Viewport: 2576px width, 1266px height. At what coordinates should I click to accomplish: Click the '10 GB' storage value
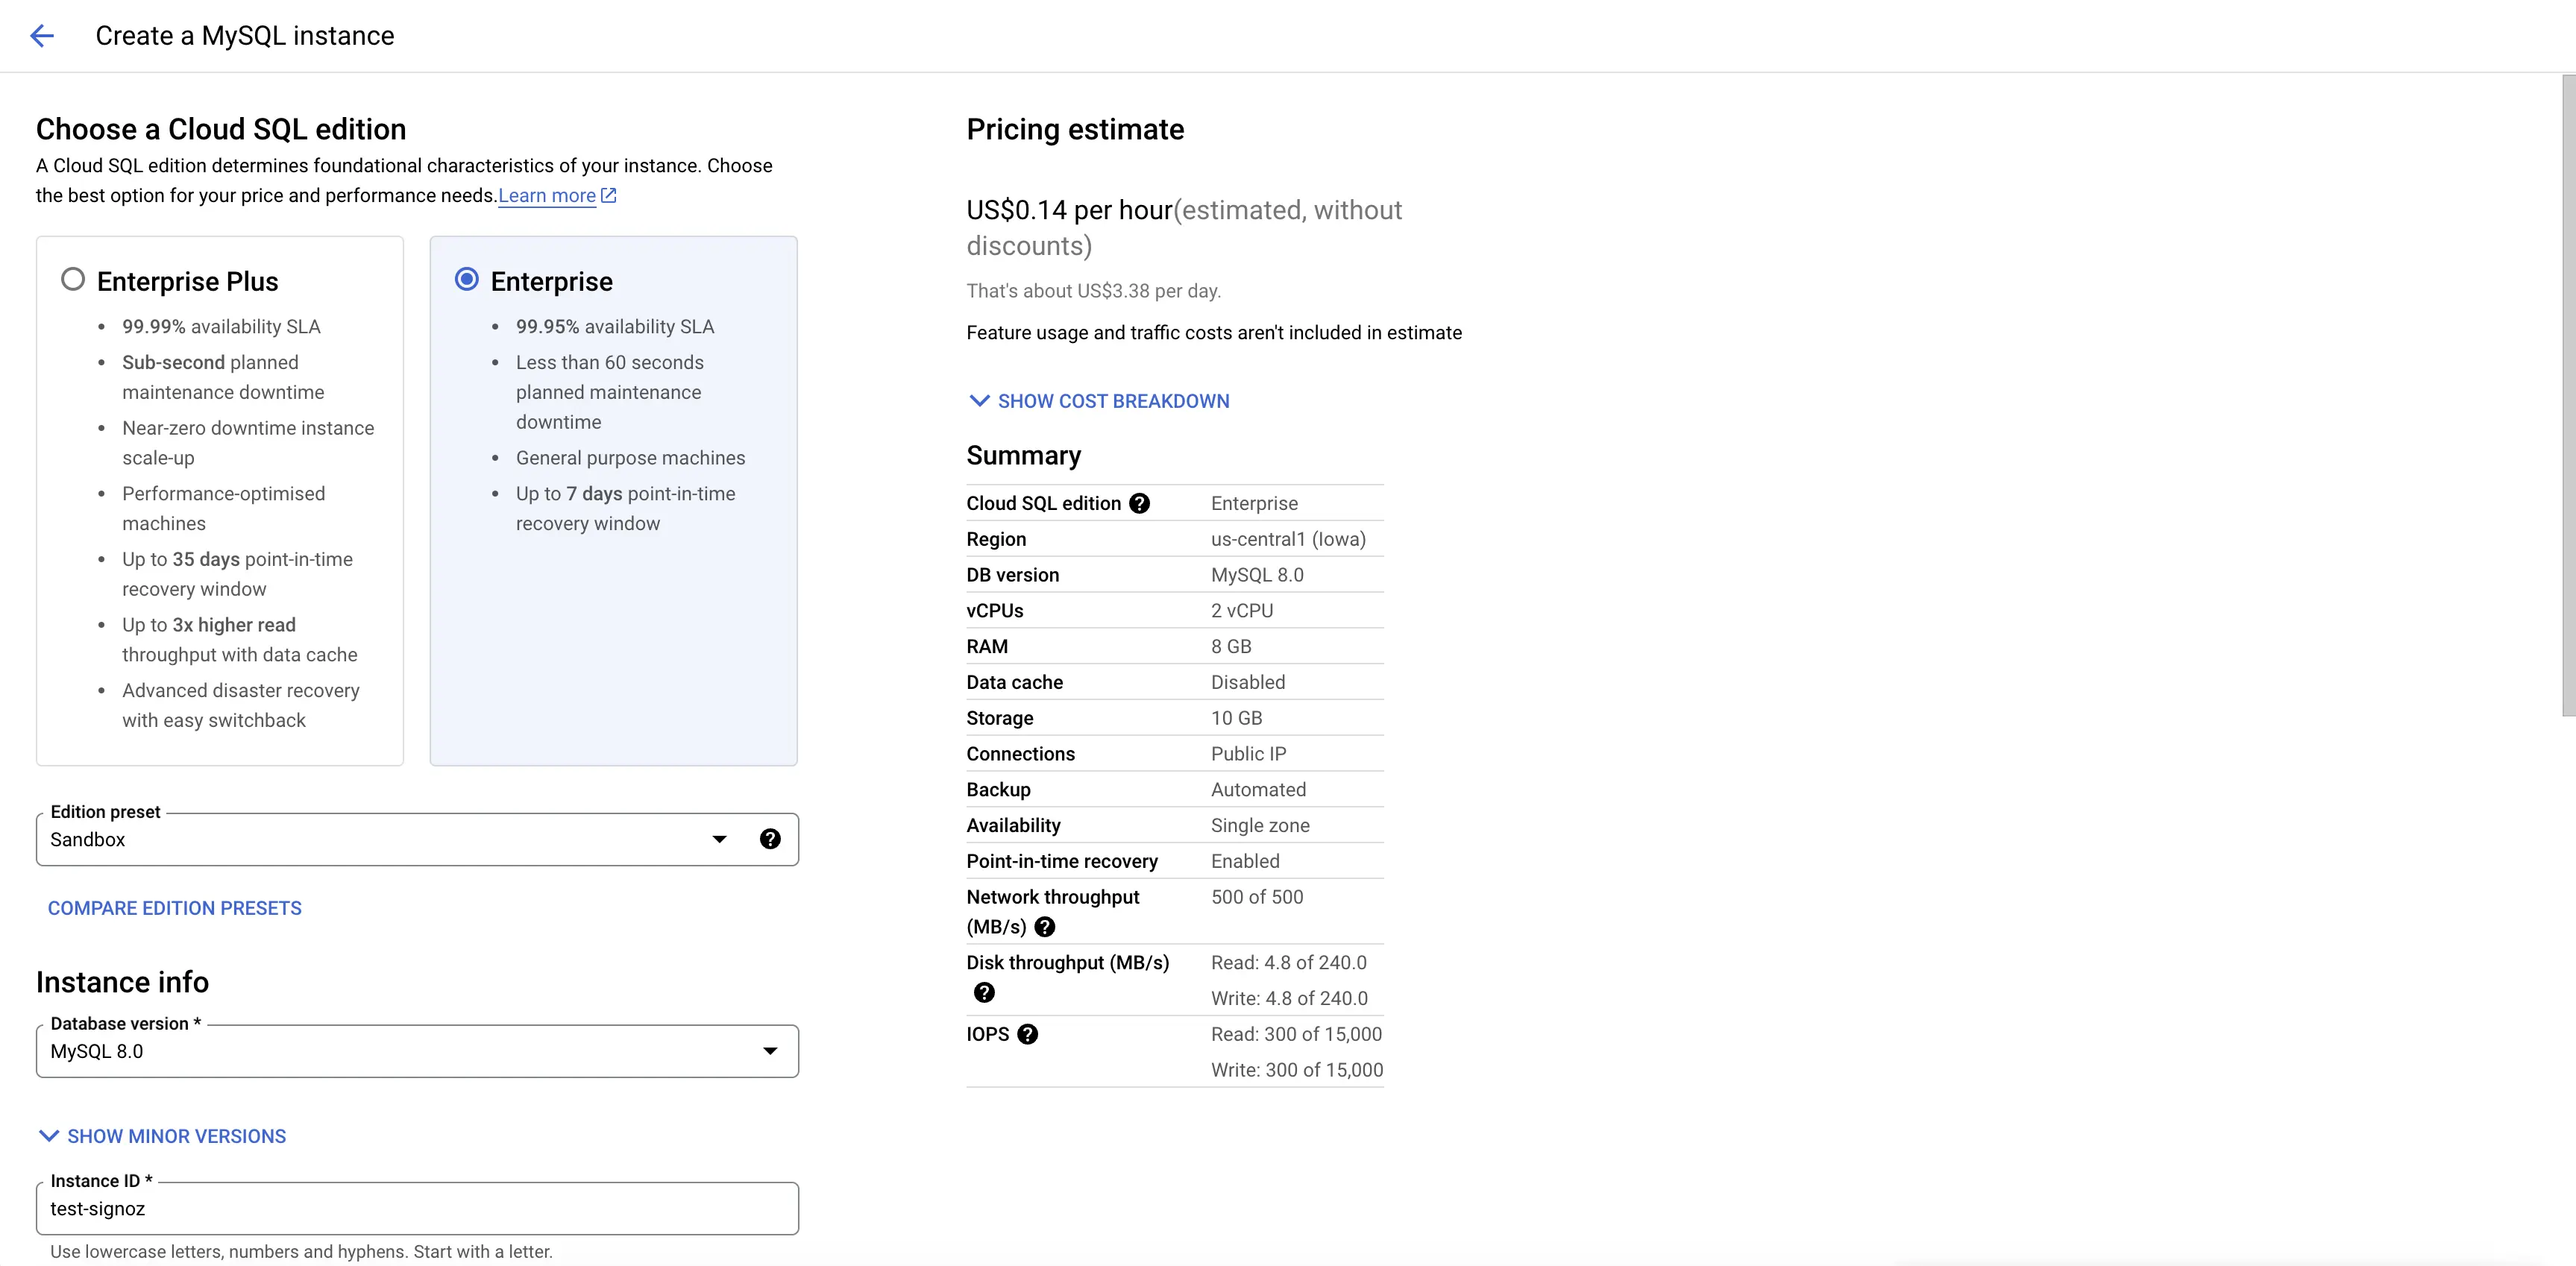click(1236, 718)
